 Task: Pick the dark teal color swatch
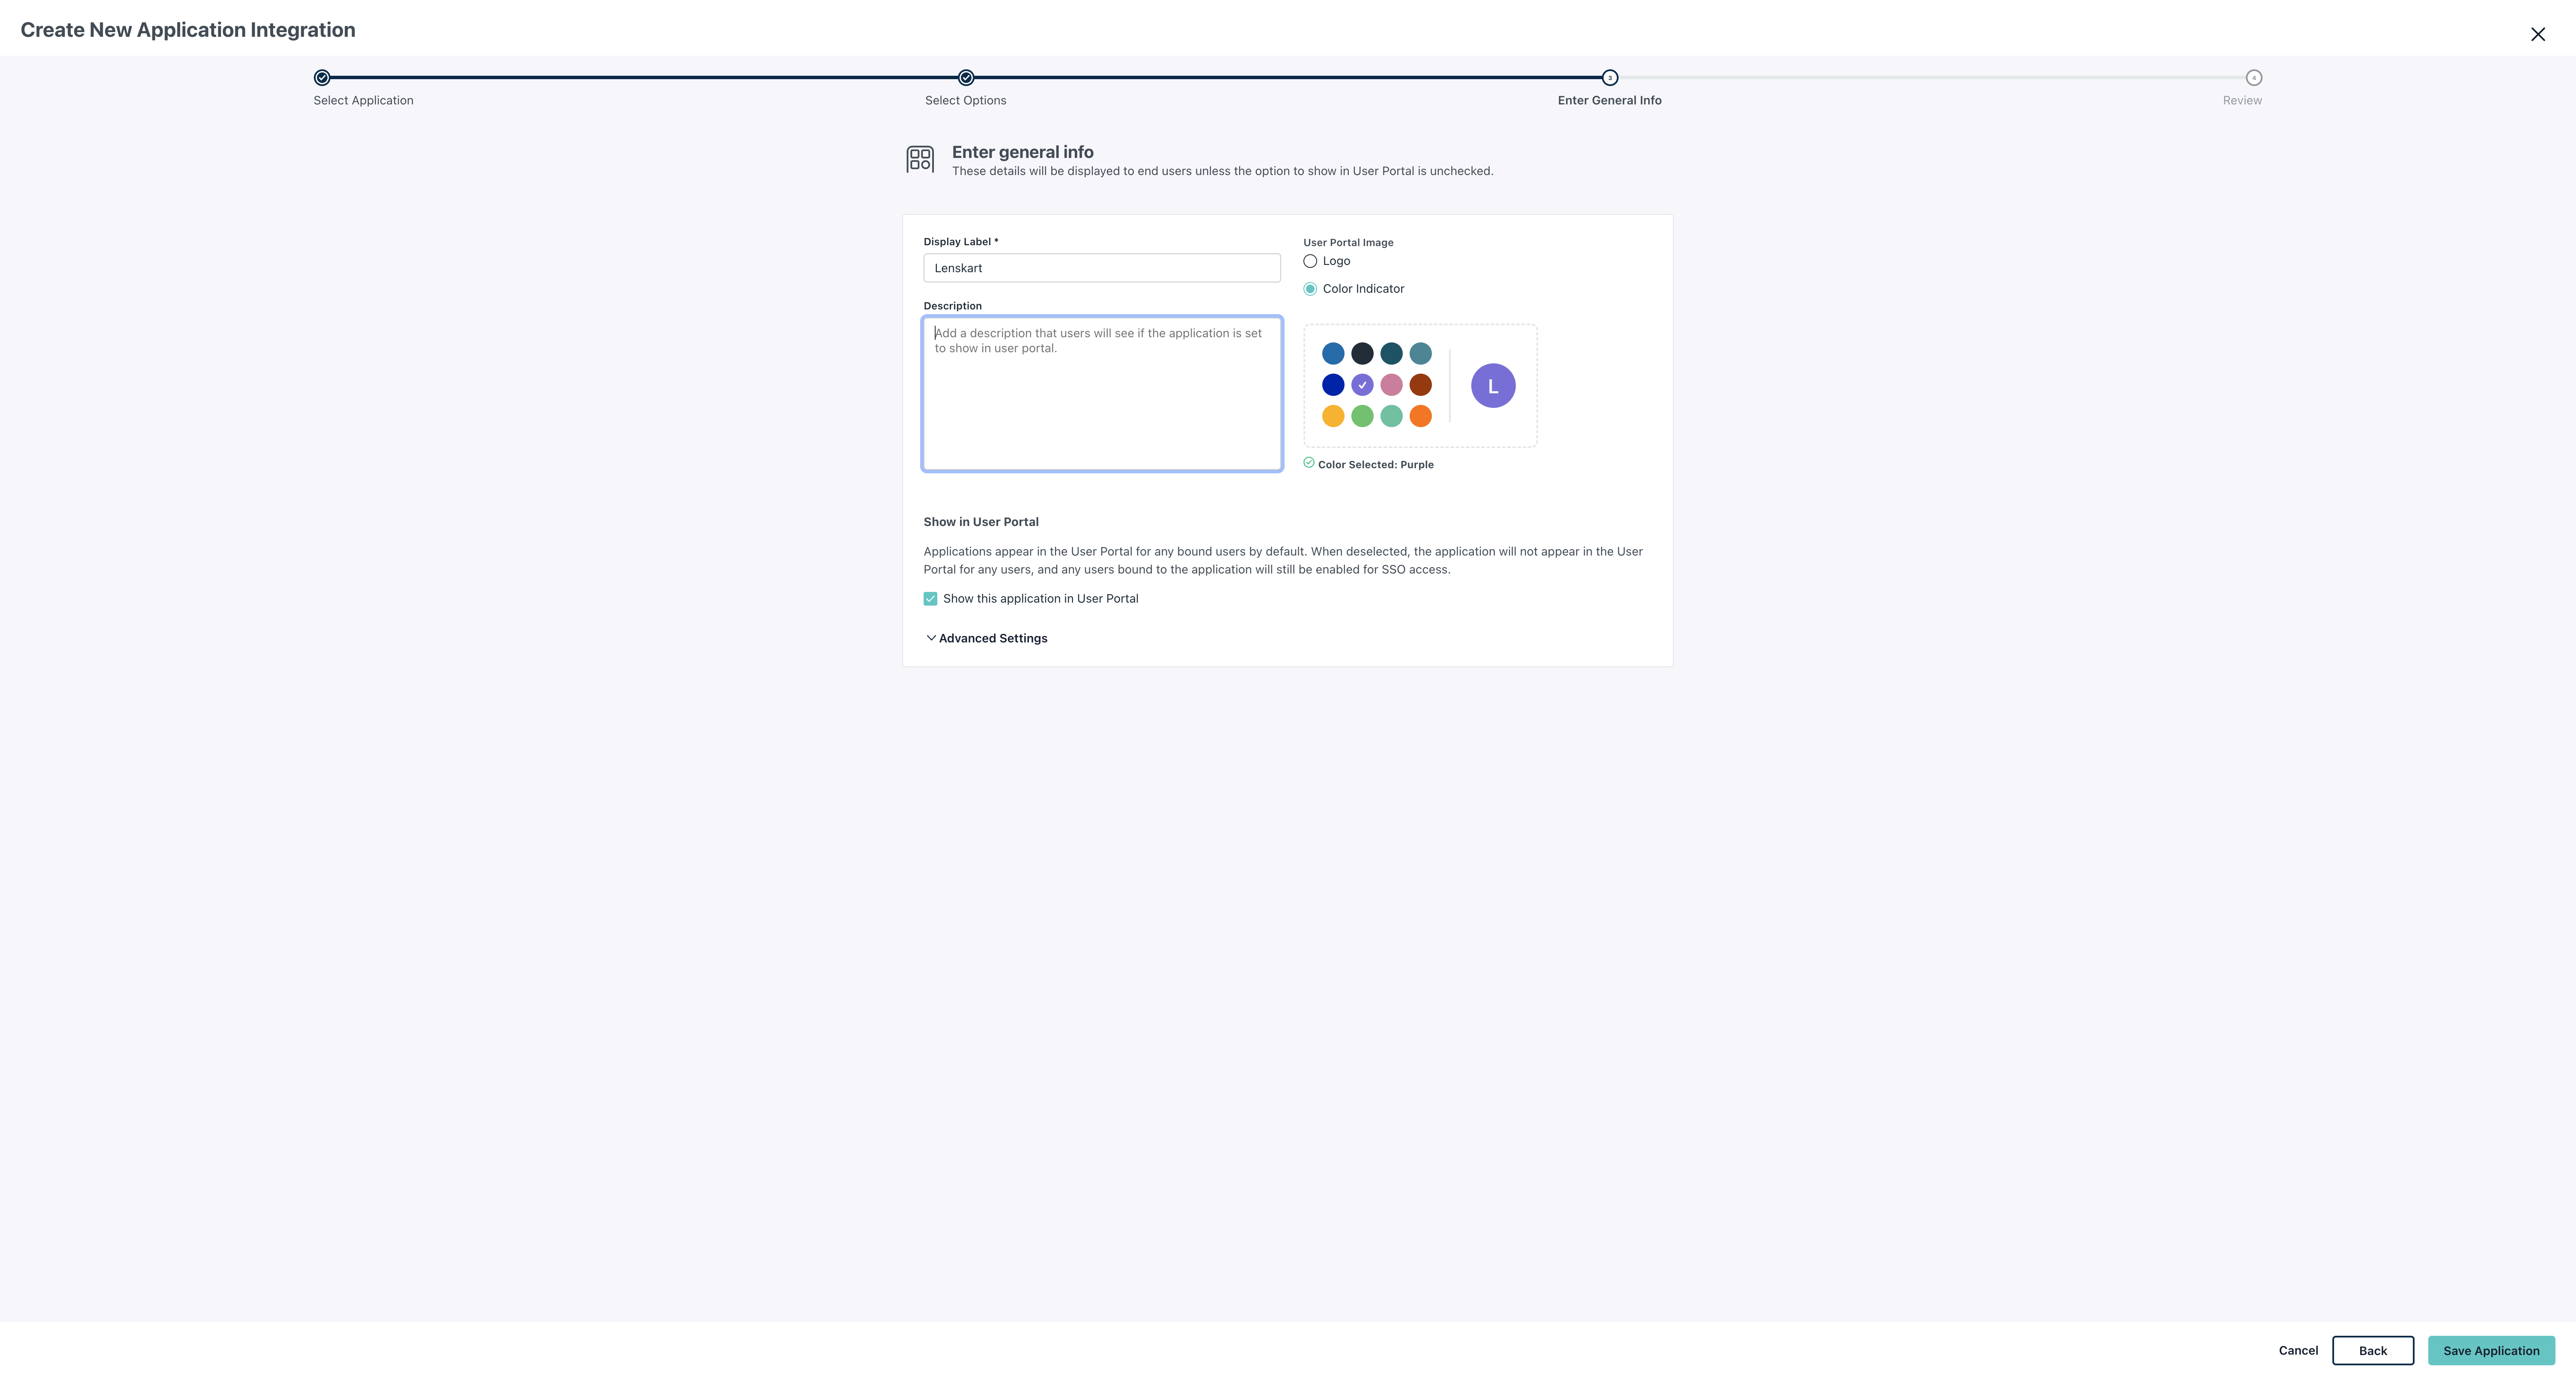1391,354
